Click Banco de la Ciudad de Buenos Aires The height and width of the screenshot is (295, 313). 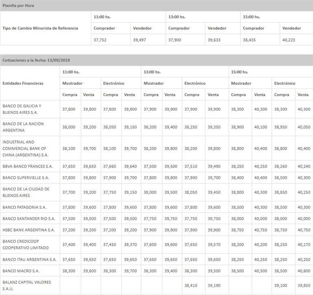(x=26, y=192)
